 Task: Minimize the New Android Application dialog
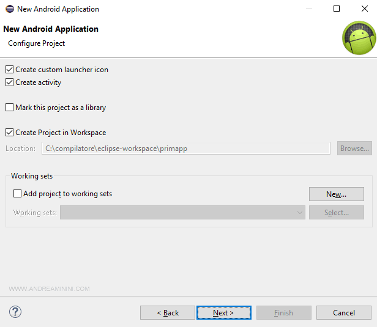click(x=308, y=9)
